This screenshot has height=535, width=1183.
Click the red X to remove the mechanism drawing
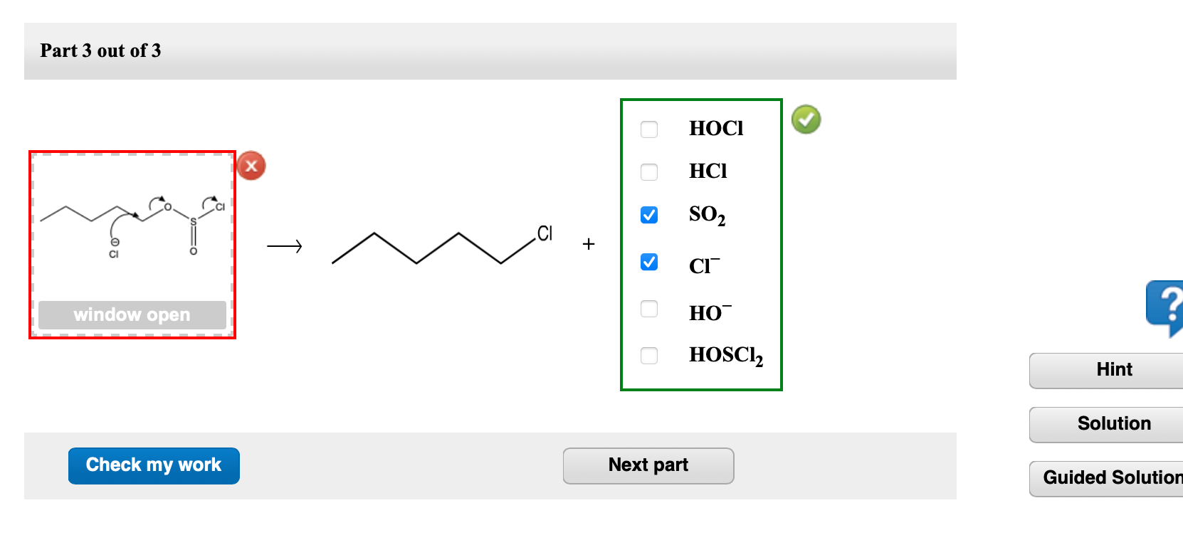pos(251,165)
